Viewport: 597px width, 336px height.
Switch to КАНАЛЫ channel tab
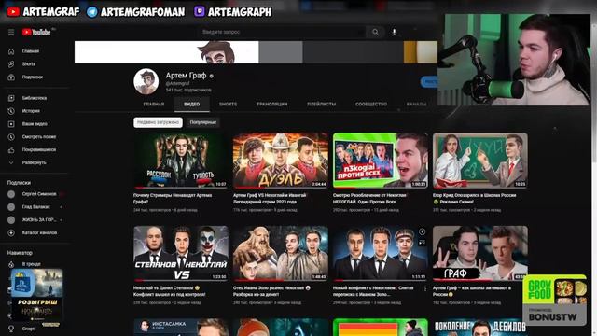(x=416, y=104)
